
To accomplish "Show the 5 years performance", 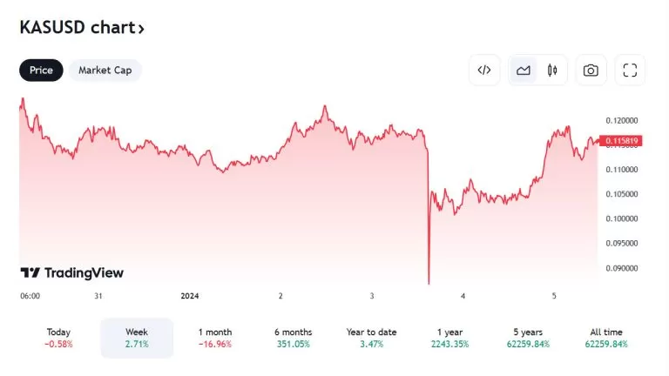I will (x=528, y=338).
